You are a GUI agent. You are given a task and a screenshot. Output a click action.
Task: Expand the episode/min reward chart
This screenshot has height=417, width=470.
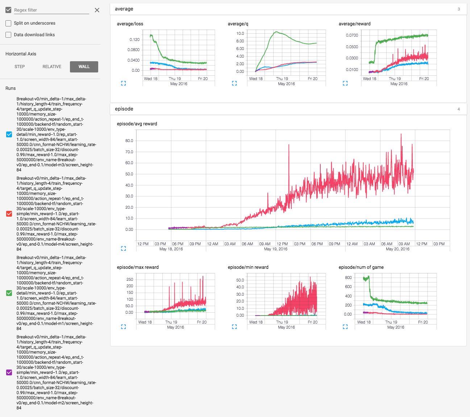click(234, 327)
